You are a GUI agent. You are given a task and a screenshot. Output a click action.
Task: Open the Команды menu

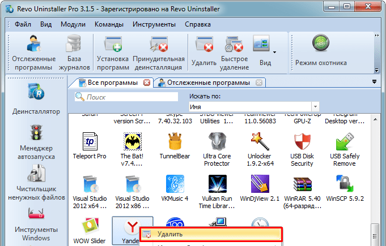pyautogui.click(x=109, y=24)
